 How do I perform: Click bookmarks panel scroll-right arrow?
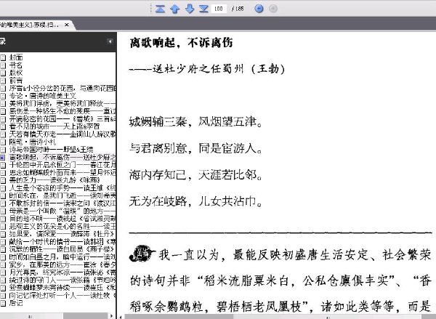click(111, 316)
